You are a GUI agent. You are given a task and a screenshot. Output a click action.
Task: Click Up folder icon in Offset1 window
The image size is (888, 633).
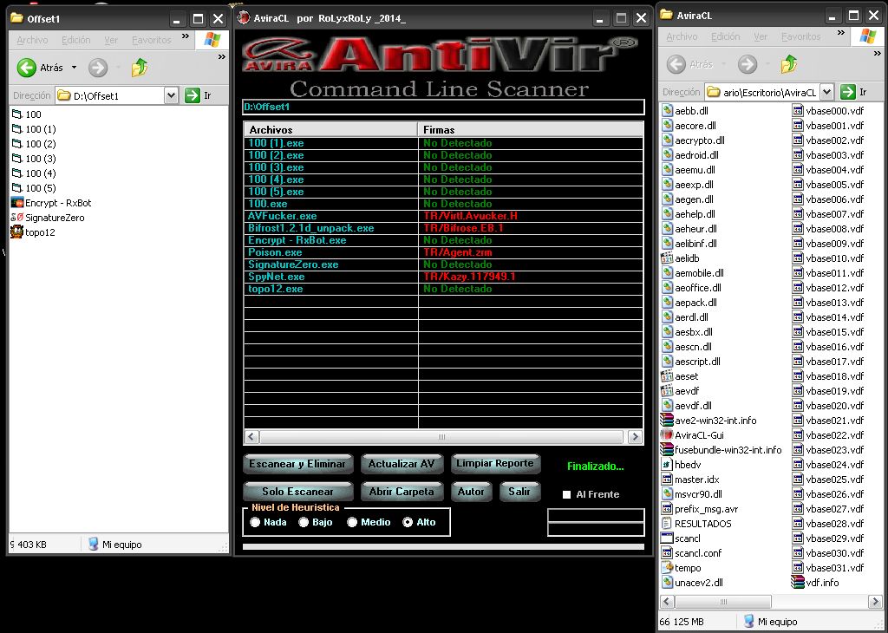(140, 68)
